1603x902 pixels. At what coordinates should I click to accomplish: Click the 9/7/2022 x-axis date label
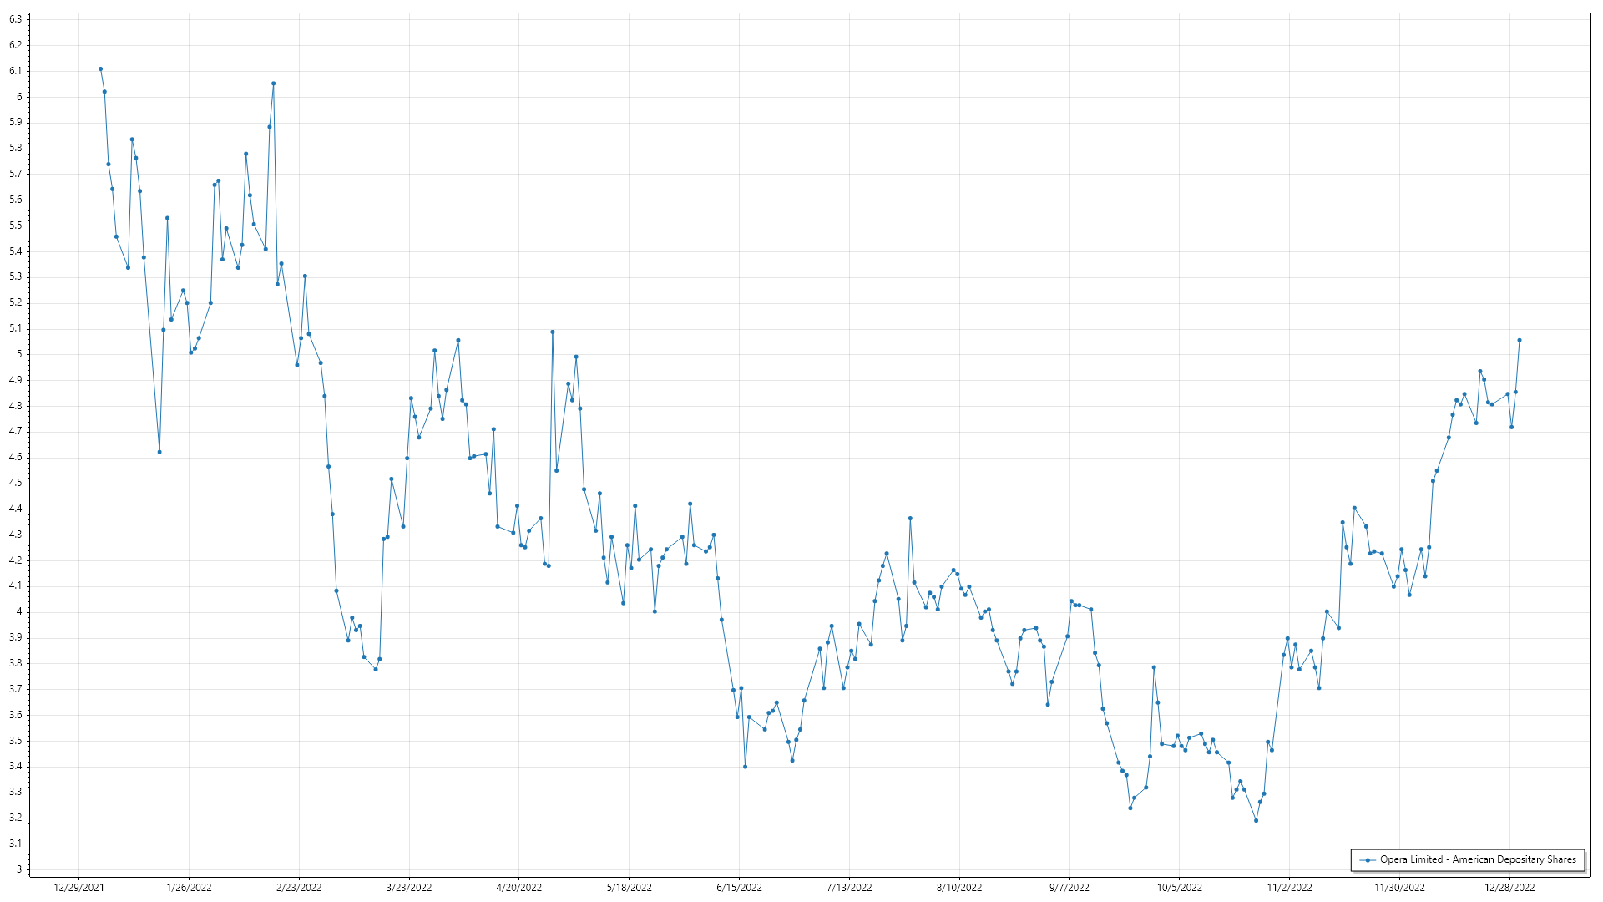pos(1070,888)
